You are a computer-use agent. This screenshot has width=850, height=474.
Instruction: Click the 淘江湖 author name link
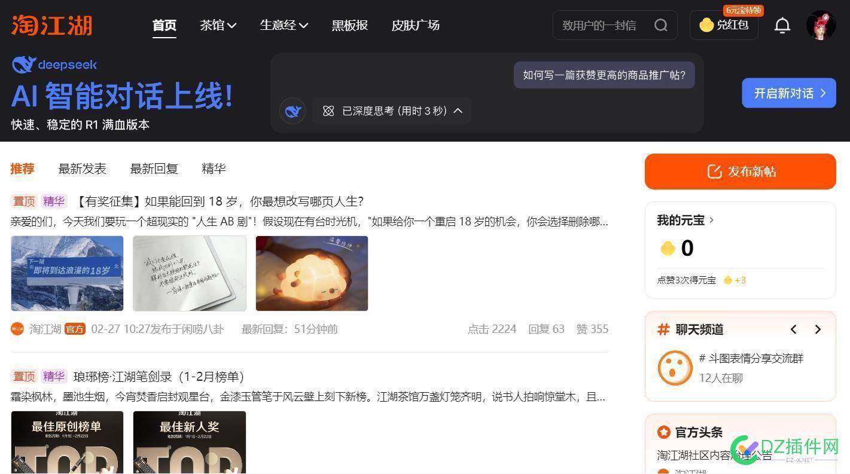click(45, 329)
